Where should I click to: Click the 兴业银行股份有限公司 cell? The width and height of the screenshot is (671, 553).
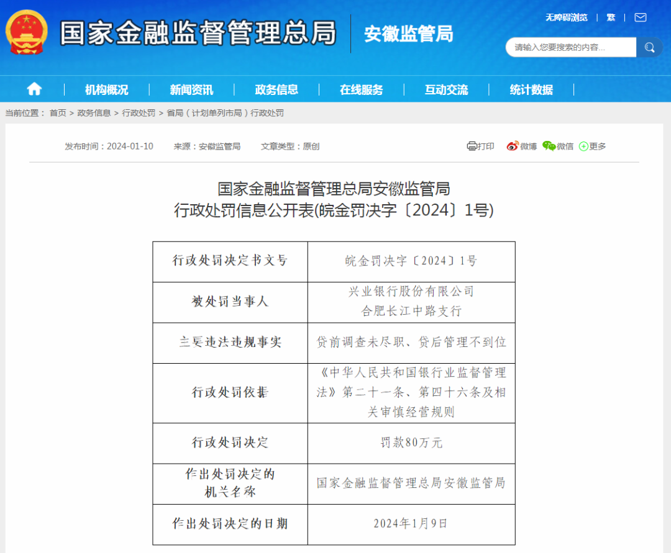coord(411,302)
